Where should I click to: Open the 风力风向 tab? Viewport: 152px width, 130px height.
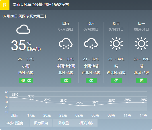click(41, 123)
